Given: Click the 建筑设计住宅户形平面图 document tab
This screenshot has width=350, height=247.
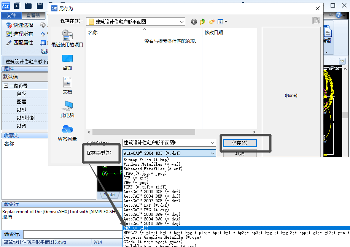Looking at the screenshot, I should coord(26,62).
